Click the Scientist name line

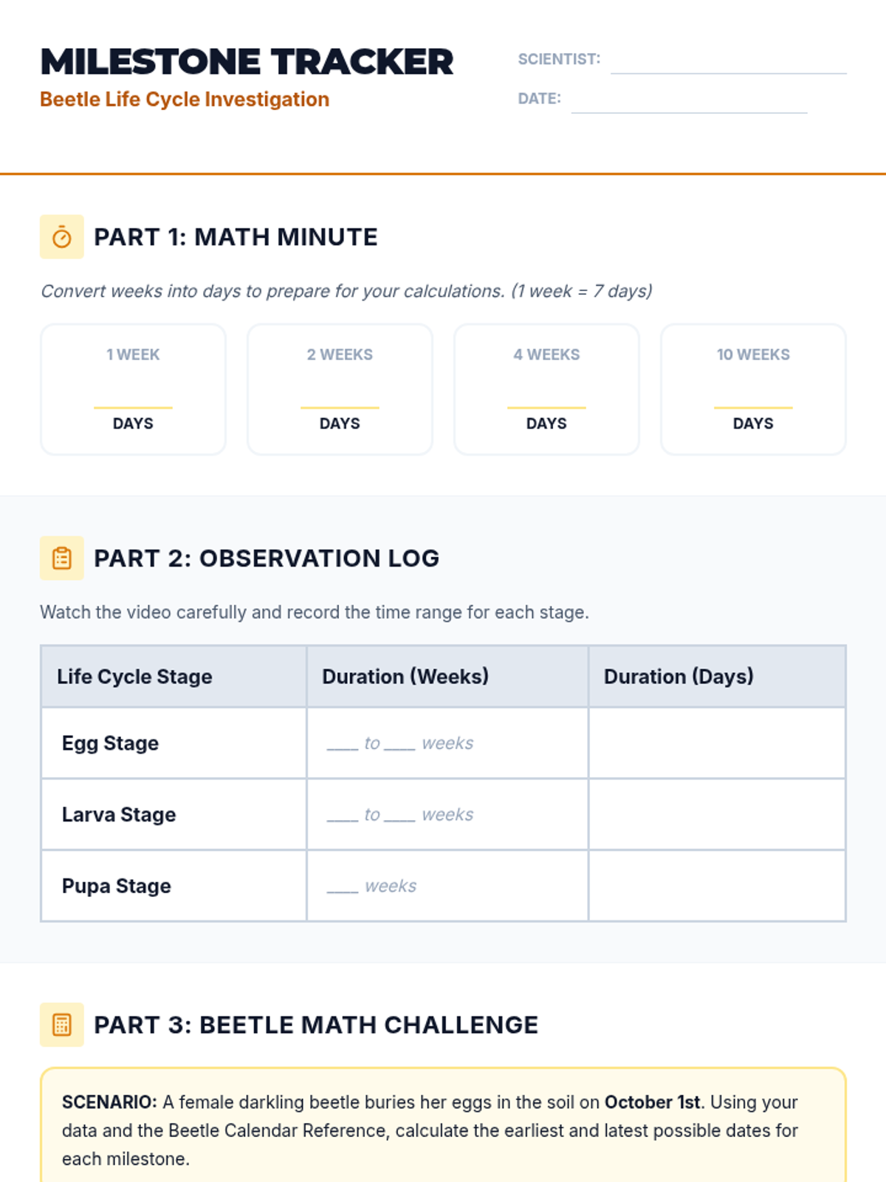click(728, 62)
